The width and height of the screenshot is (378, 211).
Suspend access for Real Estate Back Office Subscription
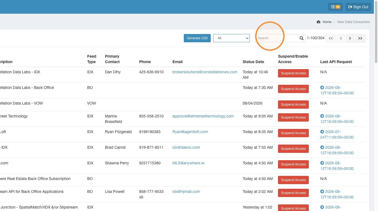coord(293,180)
